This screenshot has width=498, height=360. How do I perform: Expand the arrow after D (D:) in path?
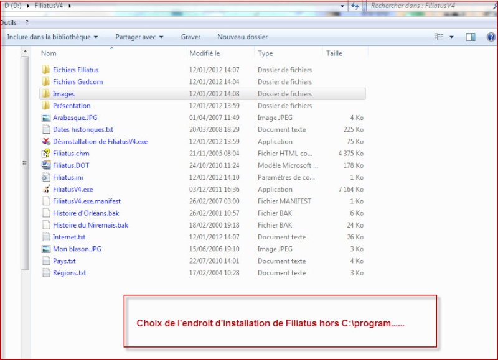click(x=28, y=6)
